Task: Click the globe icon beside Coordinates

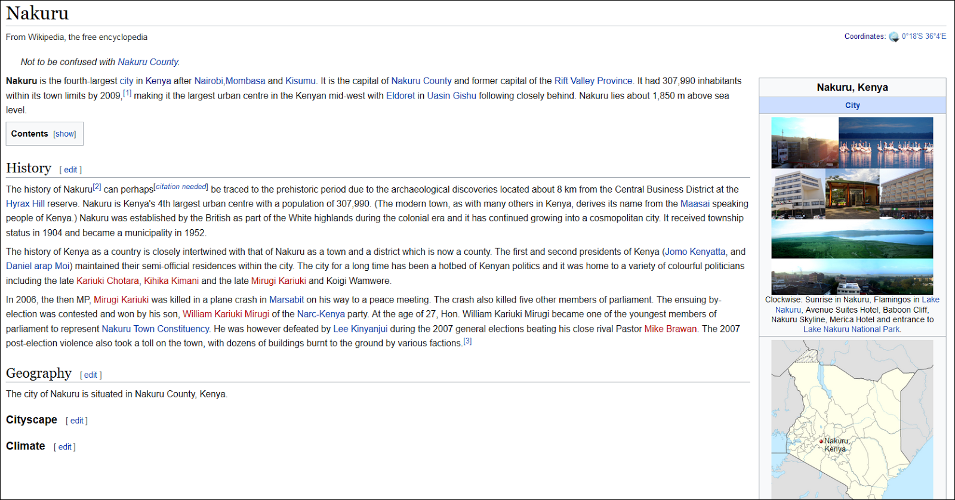Action: point(894,37)
